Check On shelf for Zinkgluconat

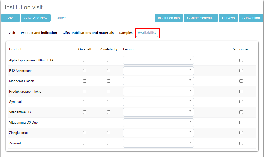pyautogui.click(x=85, y=133)
